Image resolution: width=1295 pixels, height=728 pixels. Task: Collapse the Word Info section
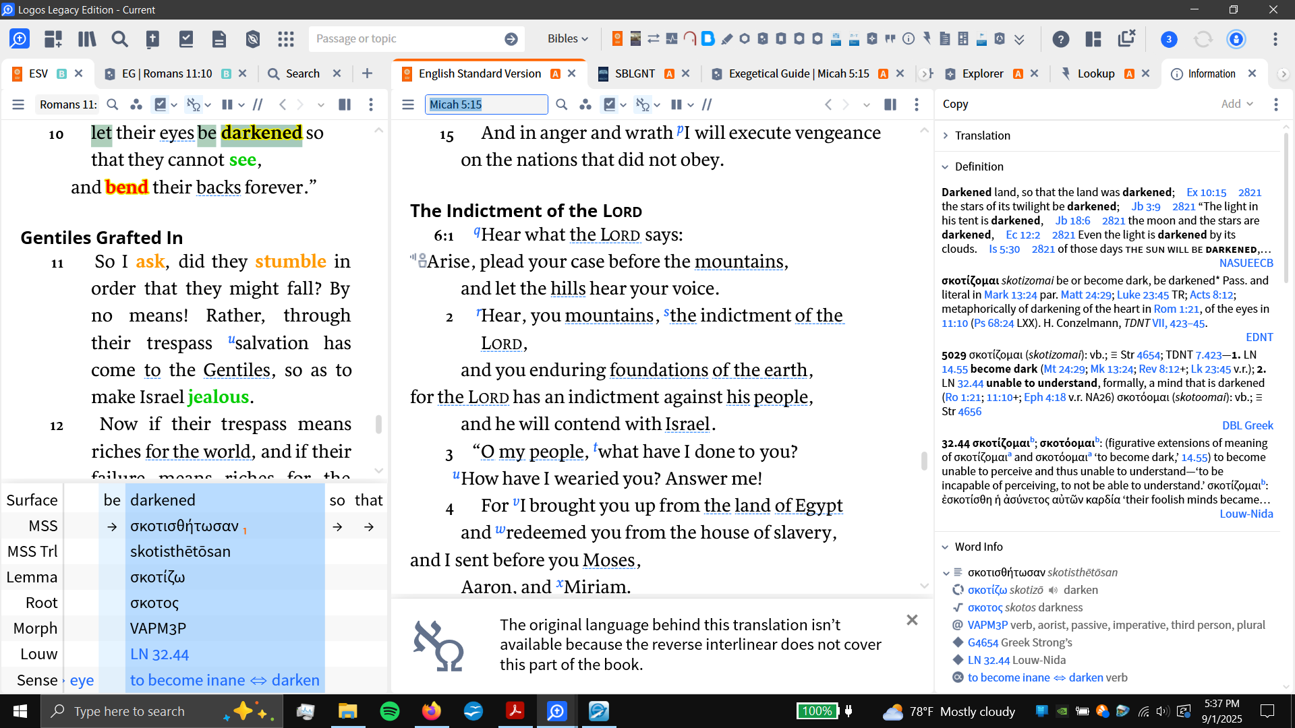coord(946,547)
